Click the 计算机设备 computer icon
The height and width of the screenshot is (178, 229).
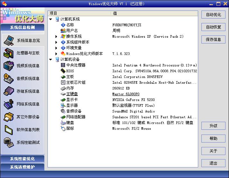point(57,59)
